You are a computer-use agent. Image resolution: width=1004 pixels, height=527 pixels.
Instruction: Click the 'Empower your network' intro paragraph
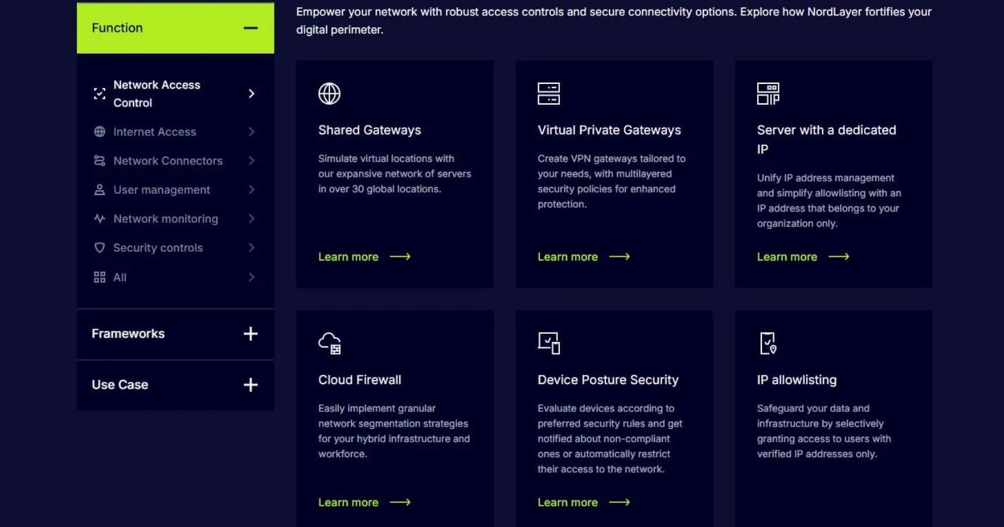tap(614, 21)
